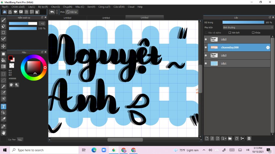
Task: Select the Hand pan tool
Action: 3,133
